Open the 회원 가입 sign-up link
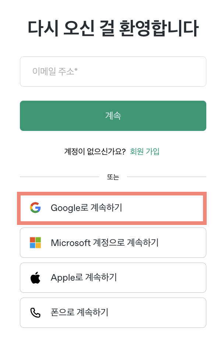This screenshot has height=340, width=224. (x=145, y=151)
